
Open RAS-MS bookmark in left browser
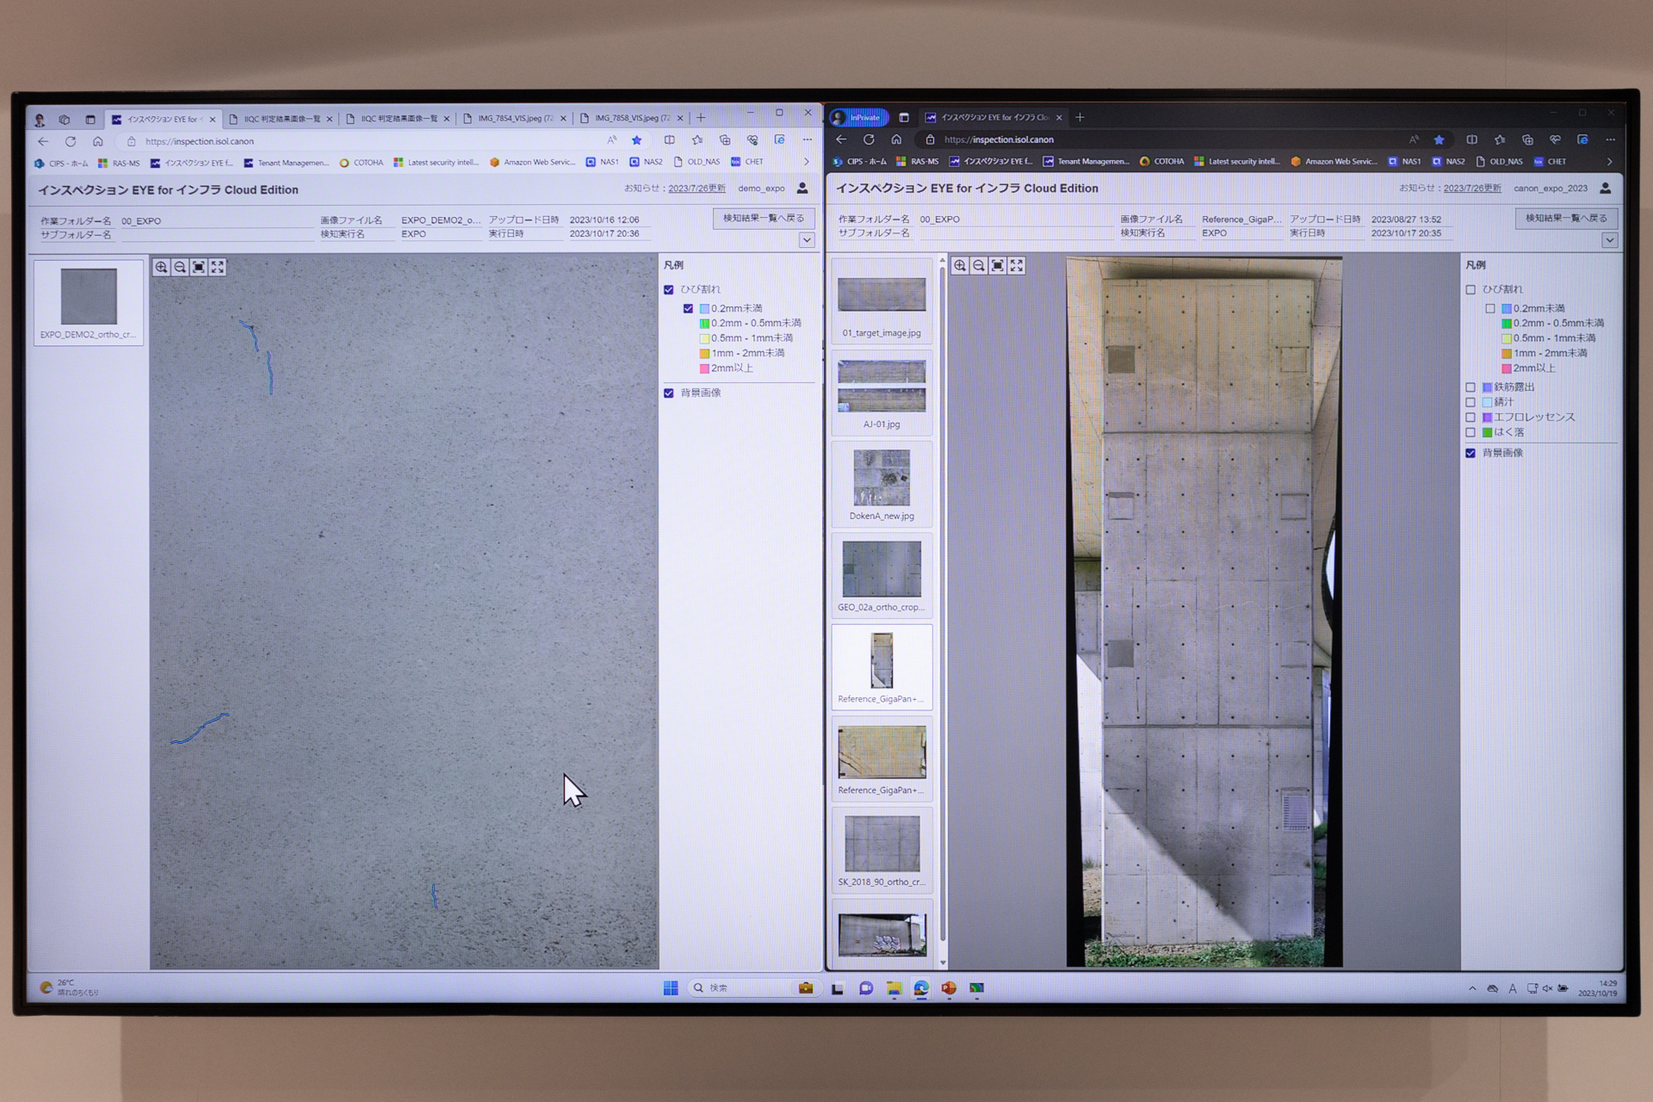click(x=119, y=163)
